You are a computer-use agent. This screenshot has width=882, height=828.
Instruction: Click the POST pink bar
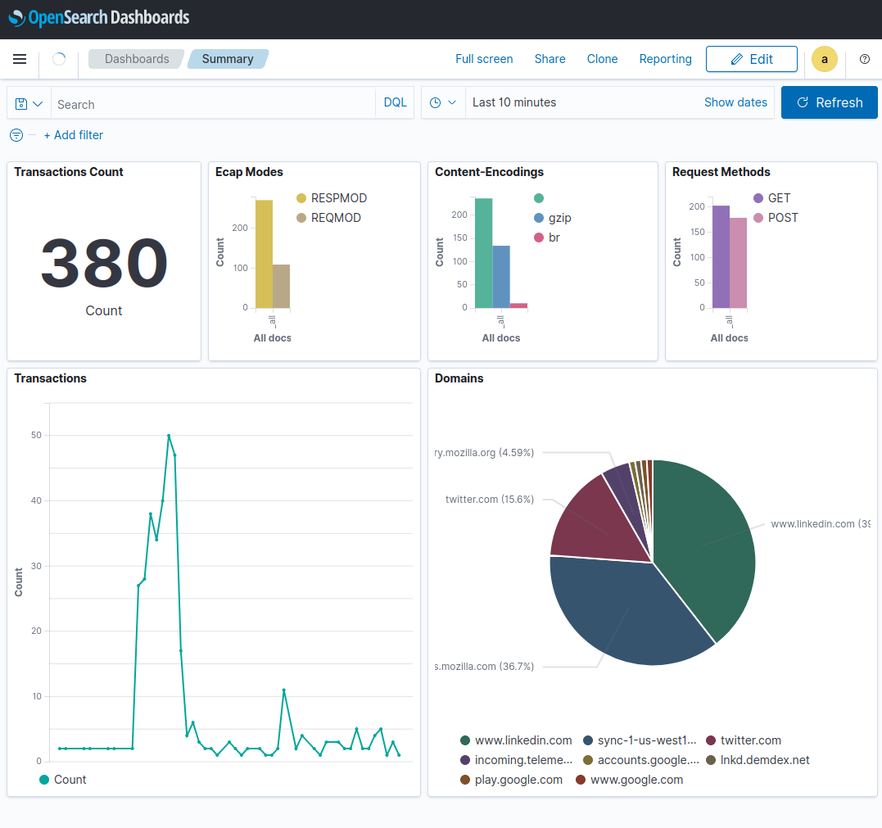[x=738, y=263]
